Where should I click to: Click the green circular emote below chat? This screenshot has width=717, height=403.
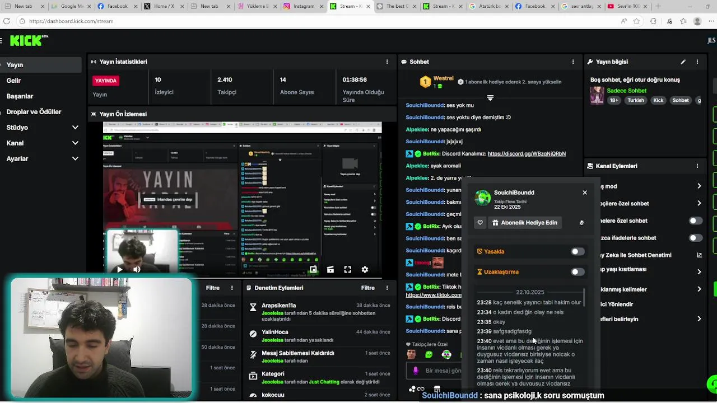(x=429, y=354)
